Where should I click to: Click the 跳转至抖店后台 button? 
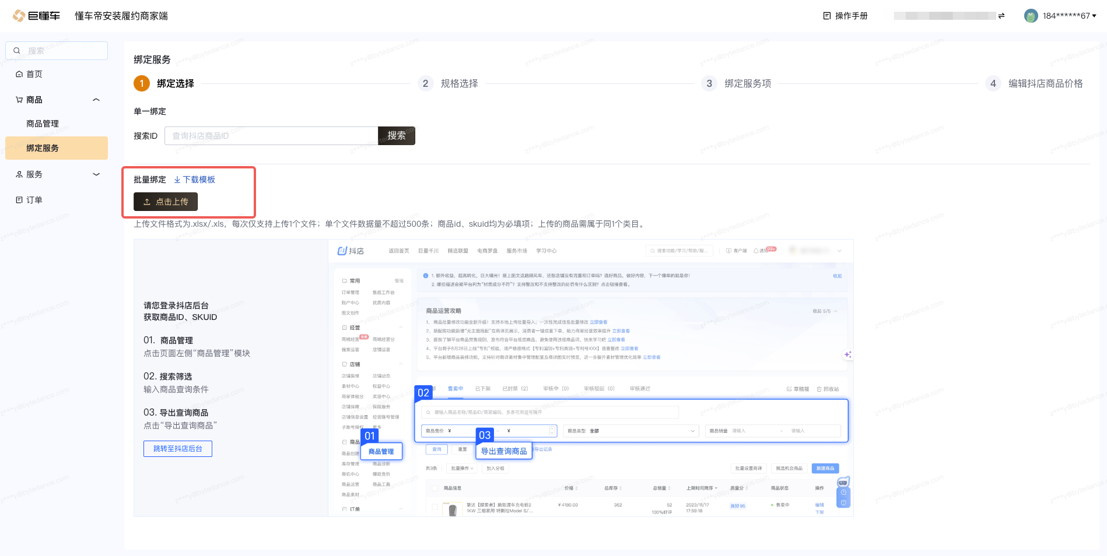(x=178, y=449)
